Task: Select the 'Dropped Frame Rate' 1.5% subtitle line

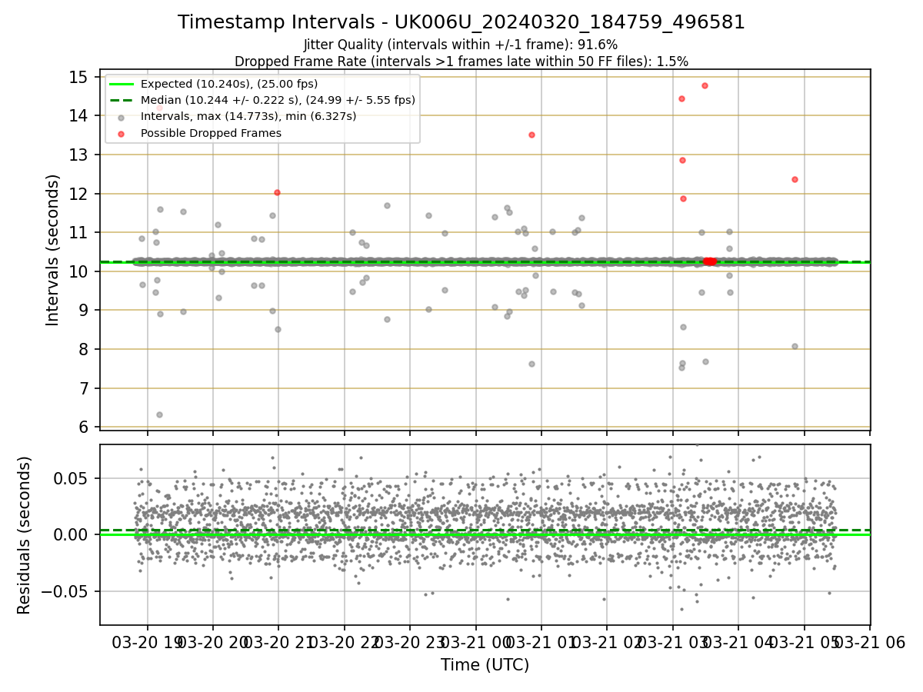Action: pyautogui.click(x=461, y=62)
